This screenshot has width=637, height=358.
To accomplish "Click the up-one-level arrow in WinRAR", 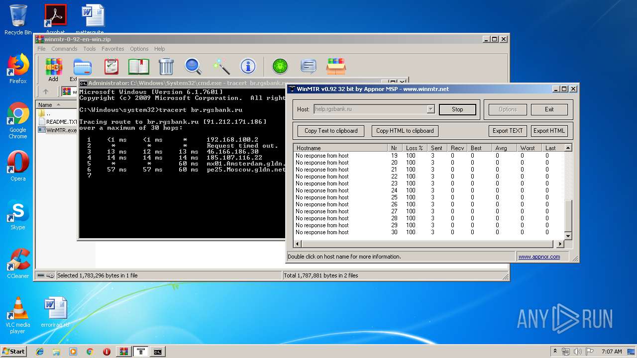I will 46,91.
